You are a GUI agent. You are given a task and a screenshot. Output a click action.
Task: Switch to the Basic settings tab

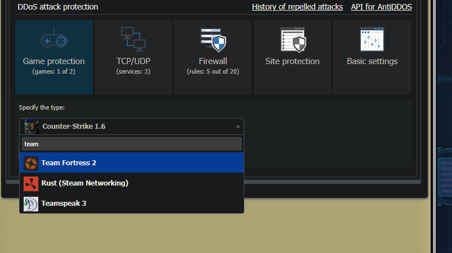coord(372,57)
